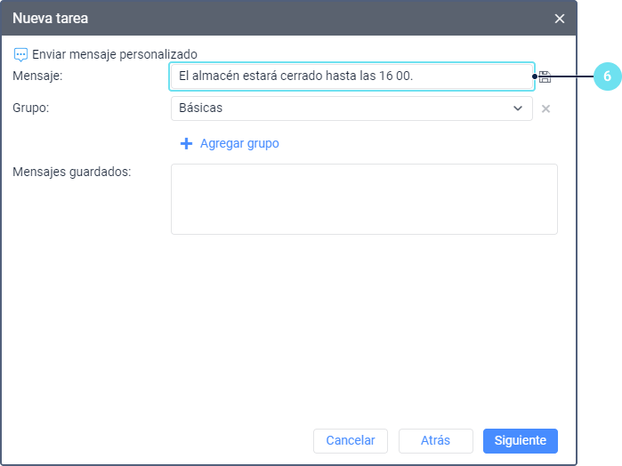Proceed with the Siguiente button

[x=520, y=440]
